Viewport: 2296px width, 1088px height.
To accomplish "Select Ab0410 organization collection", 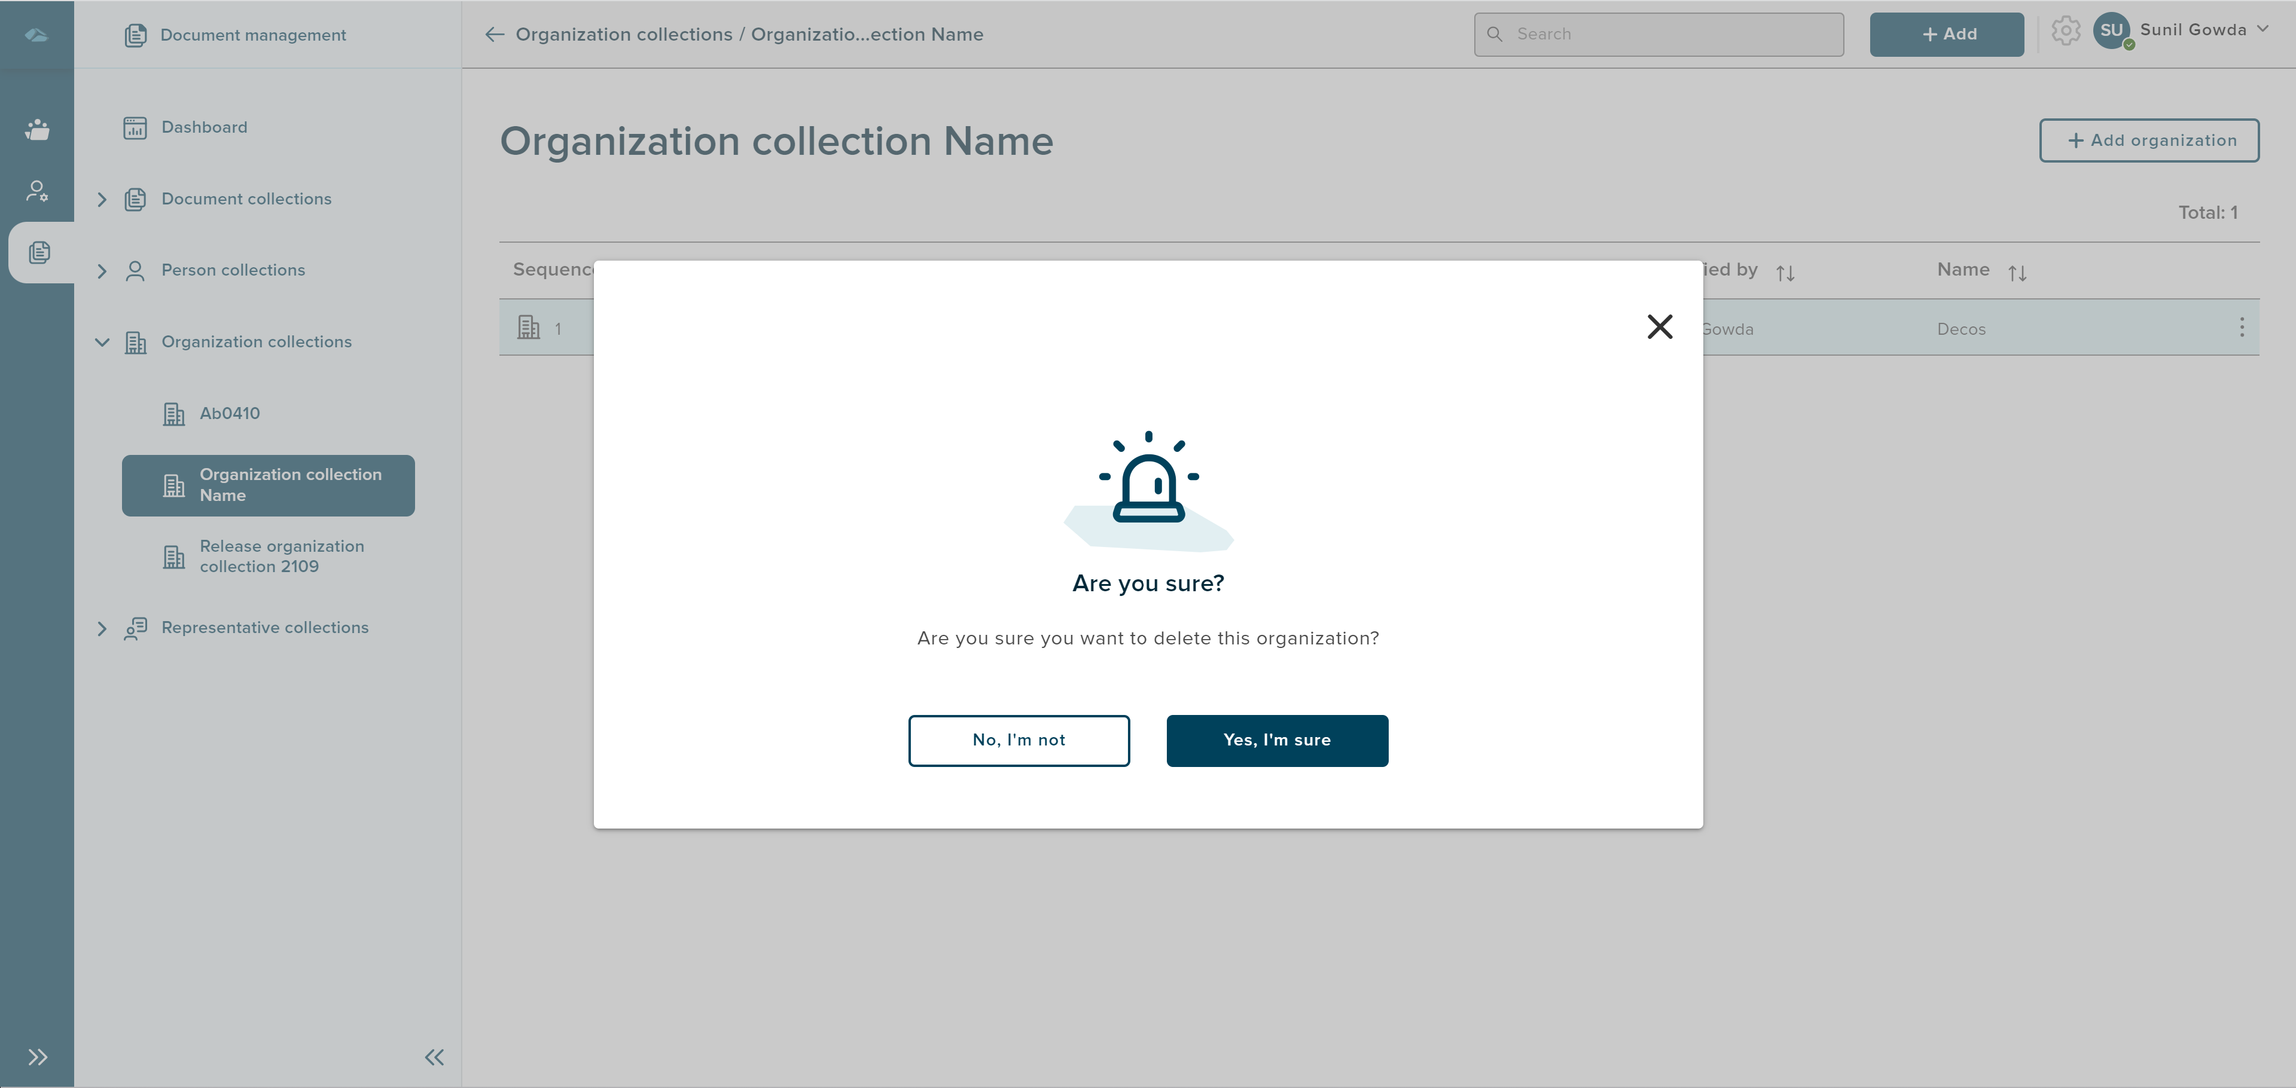I will pos(229,414).
